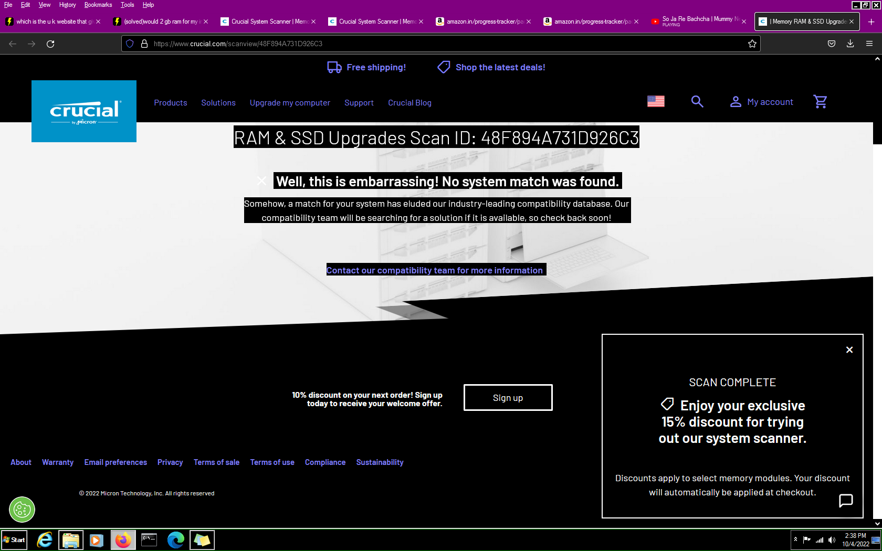Click Contact our compatibility team link
The image size is (882, 551).
coord(435,270)
